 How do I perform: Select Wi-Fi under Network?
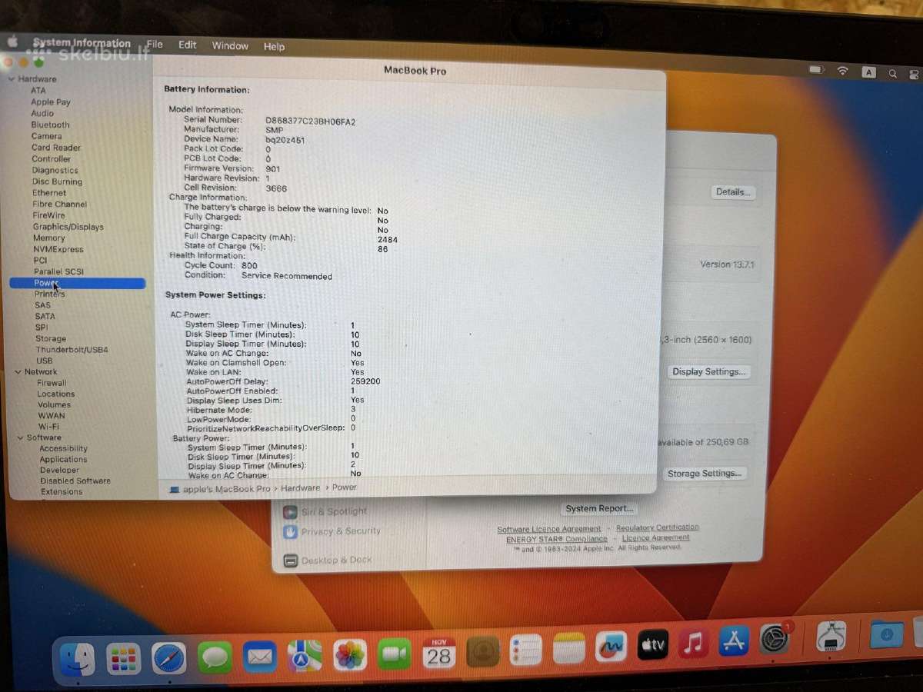[x=48, y=427]
